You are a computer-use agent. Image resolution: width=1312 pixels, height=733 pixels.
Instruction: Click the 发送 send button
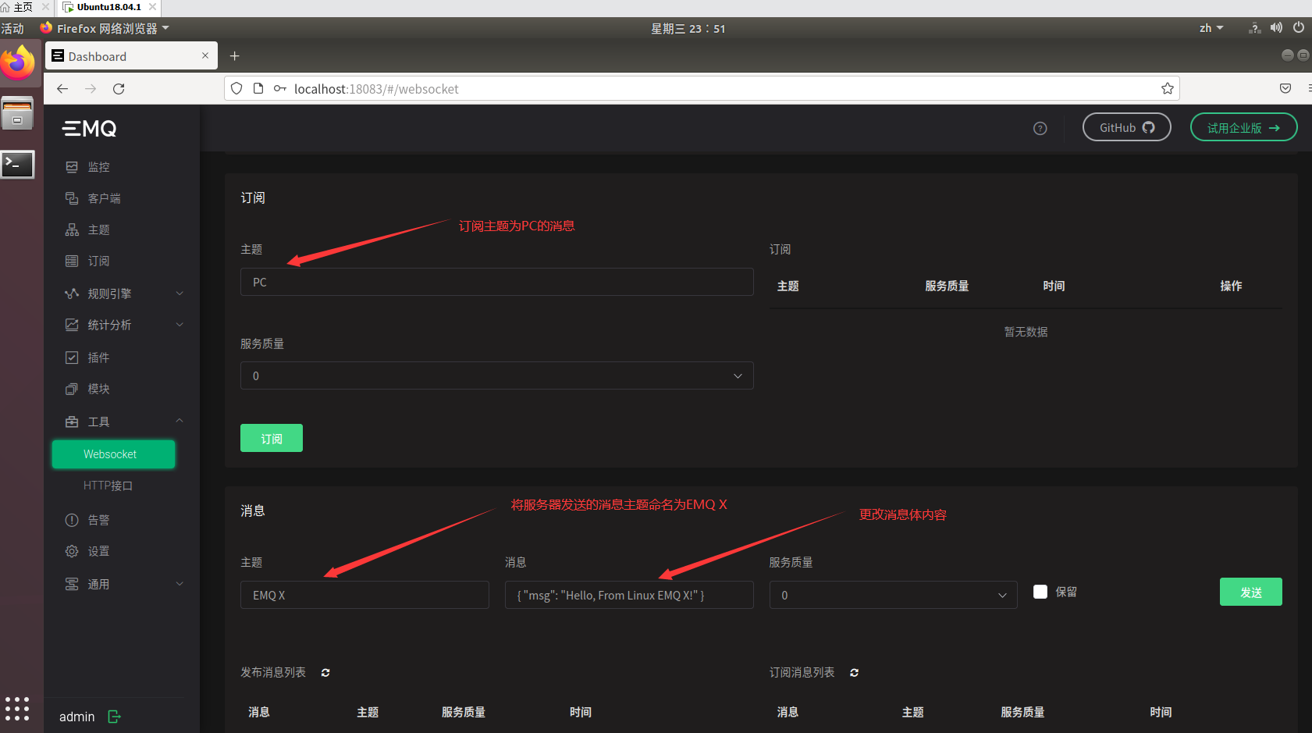click(1250, 592)
